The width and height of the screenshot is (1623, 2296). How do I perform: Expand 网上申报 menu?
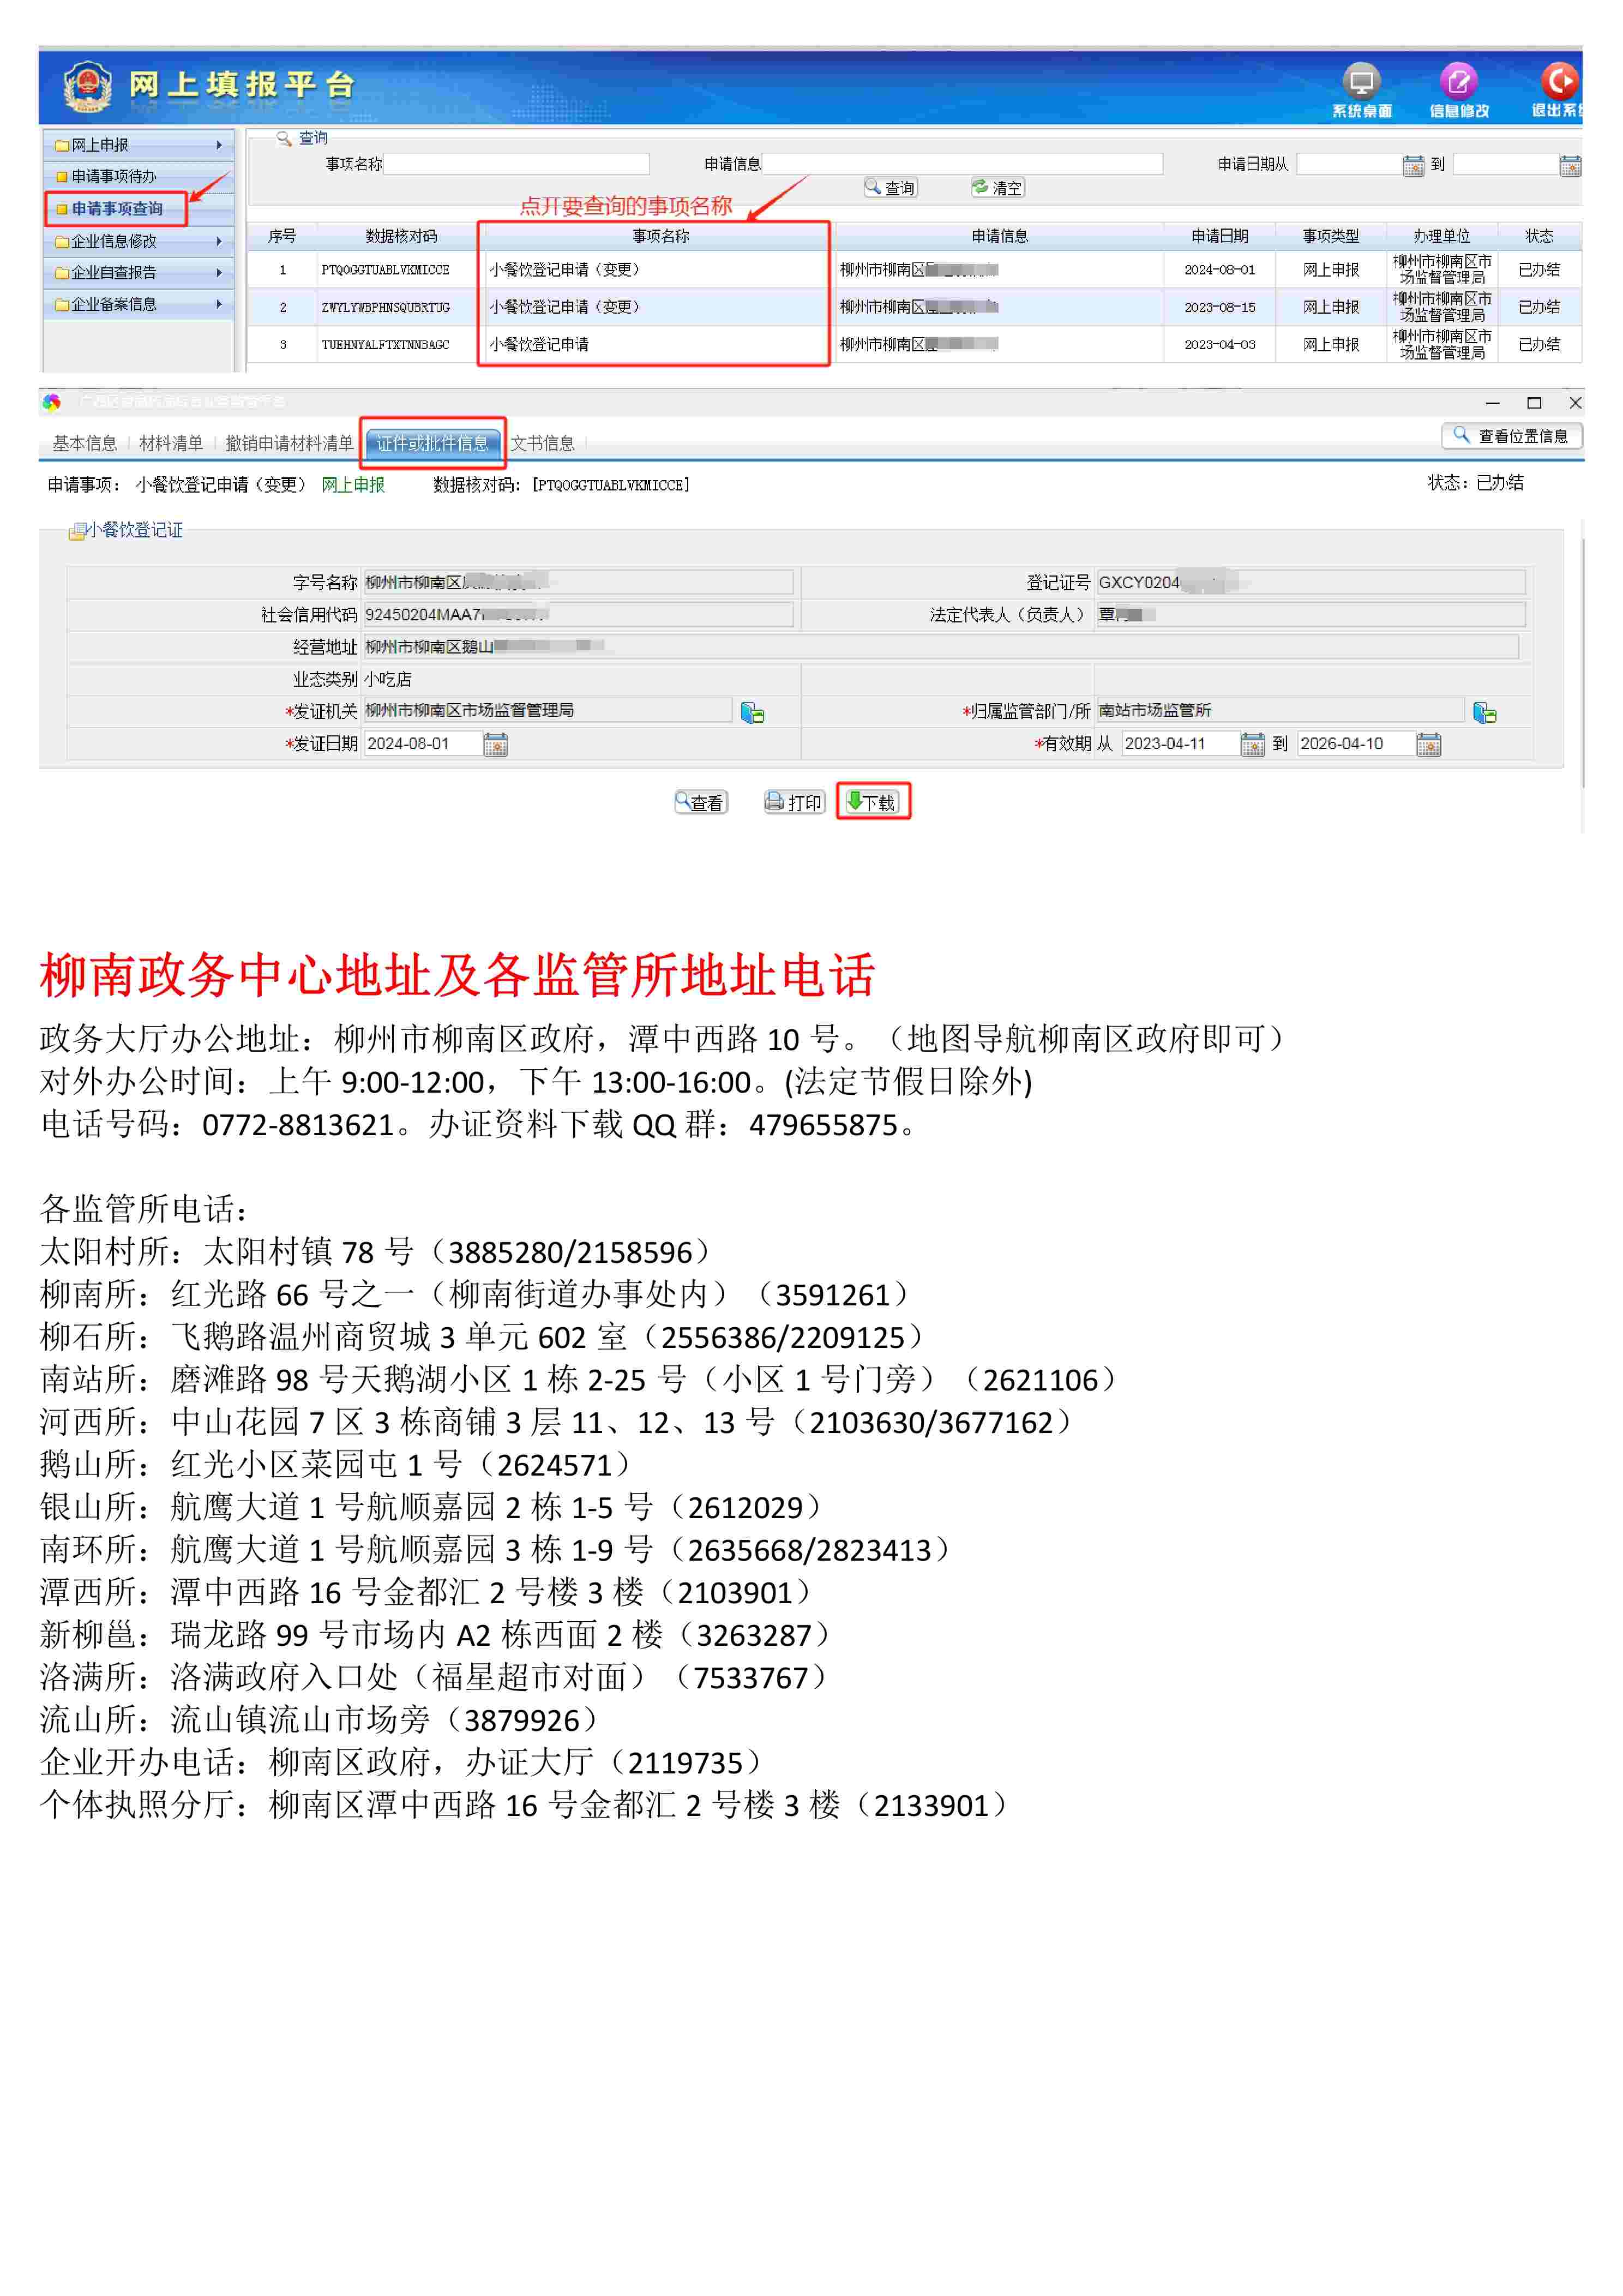138,145
